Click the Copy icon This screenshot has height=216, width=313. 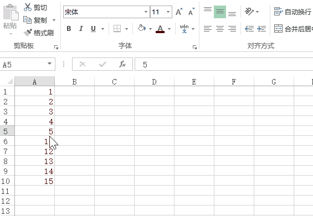[27, 20]
